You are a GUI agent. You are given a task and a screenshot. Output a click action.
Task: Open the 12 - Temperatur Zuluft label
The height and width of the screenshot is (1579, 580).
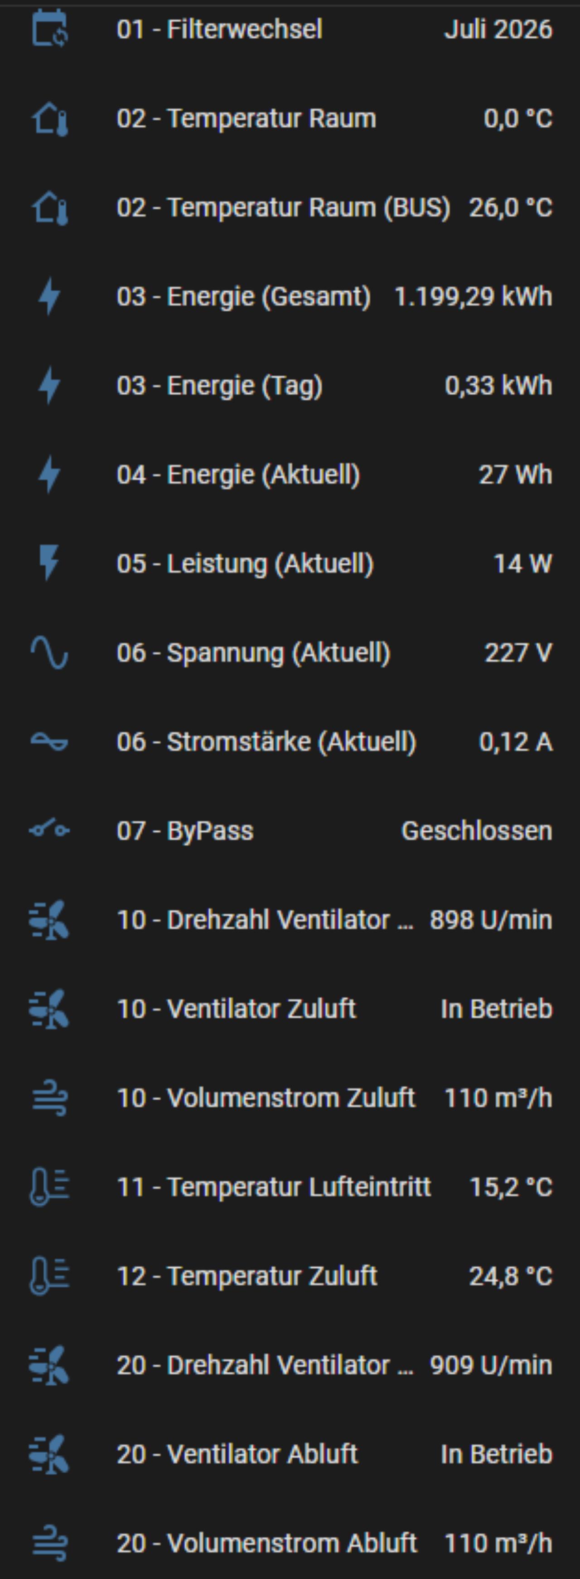247,1276
